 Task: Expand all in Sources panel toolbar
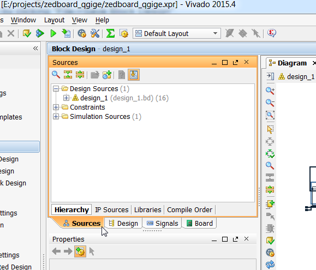coord(80,75)
